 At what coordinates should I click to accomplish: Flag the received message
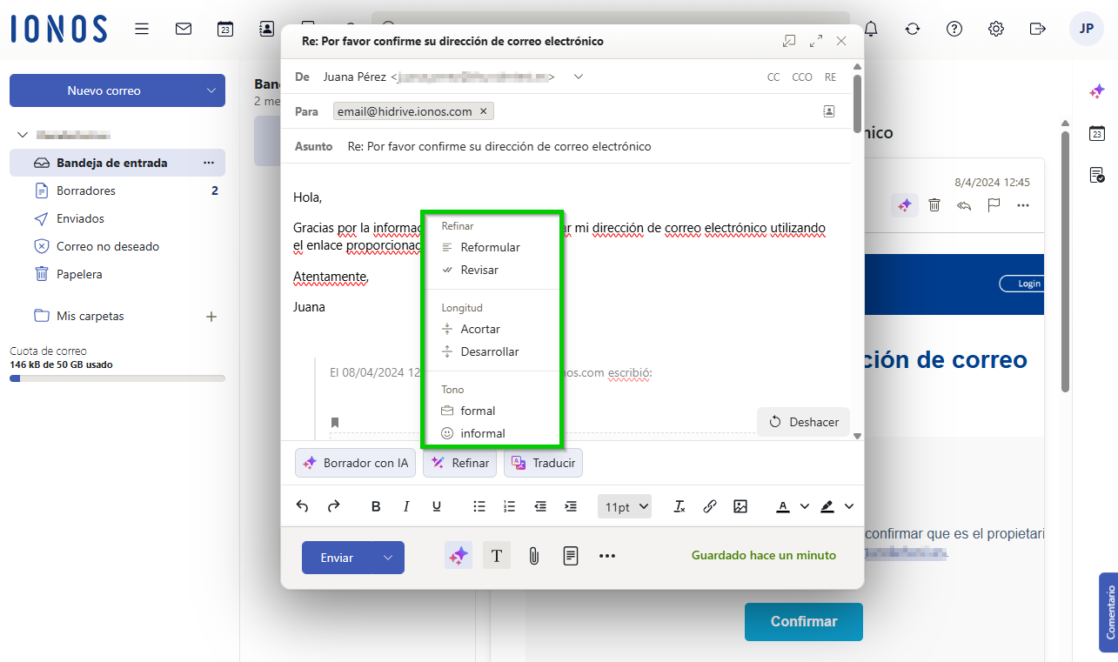(x=992, y=205)
